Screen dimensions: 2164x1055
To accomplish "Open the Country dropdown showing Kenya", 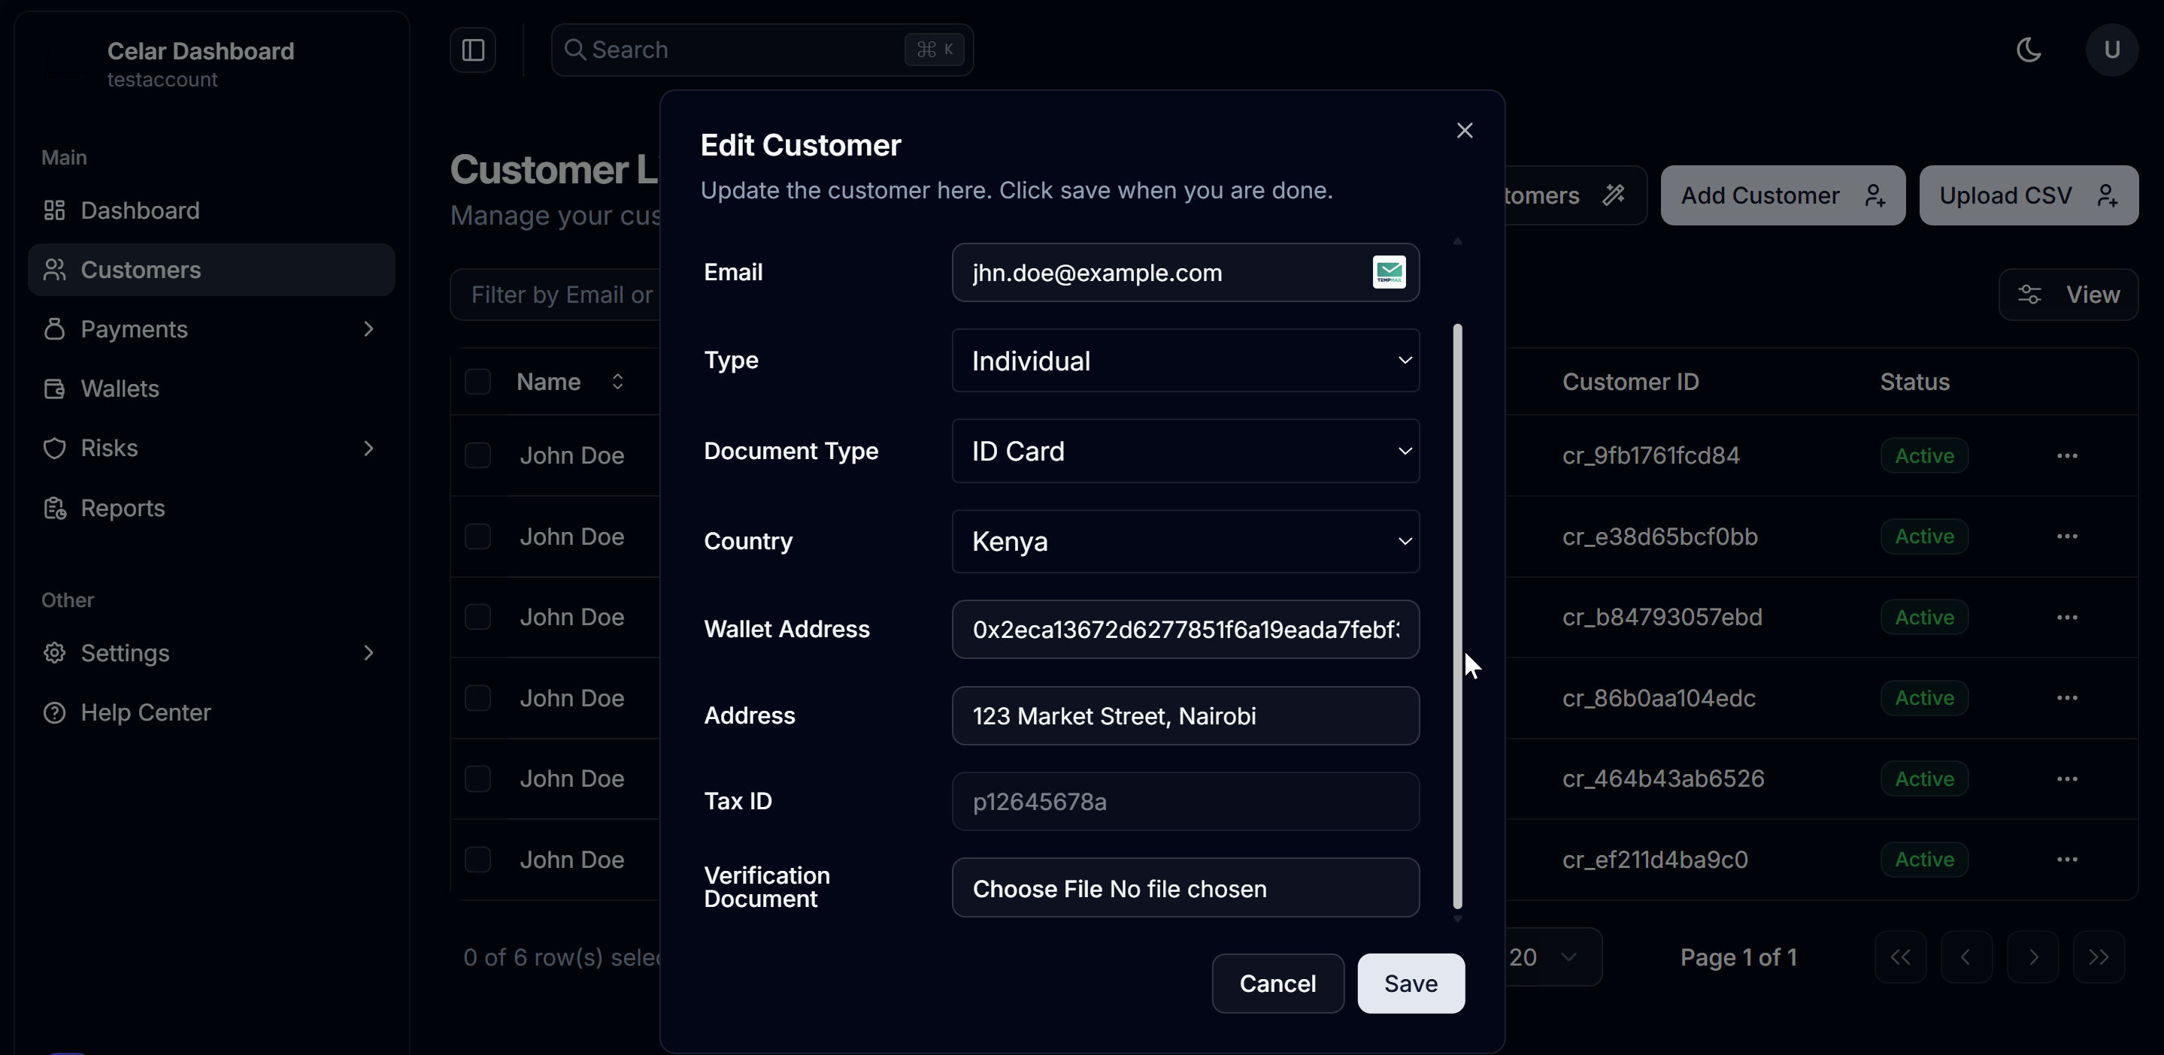I will [1185, 541].
